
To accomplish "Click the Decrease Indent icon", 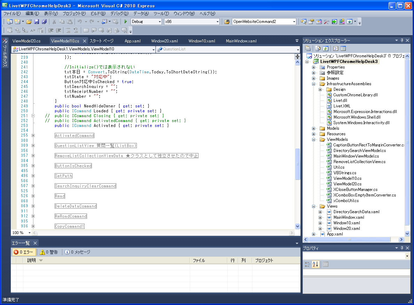I will (51, 30).
